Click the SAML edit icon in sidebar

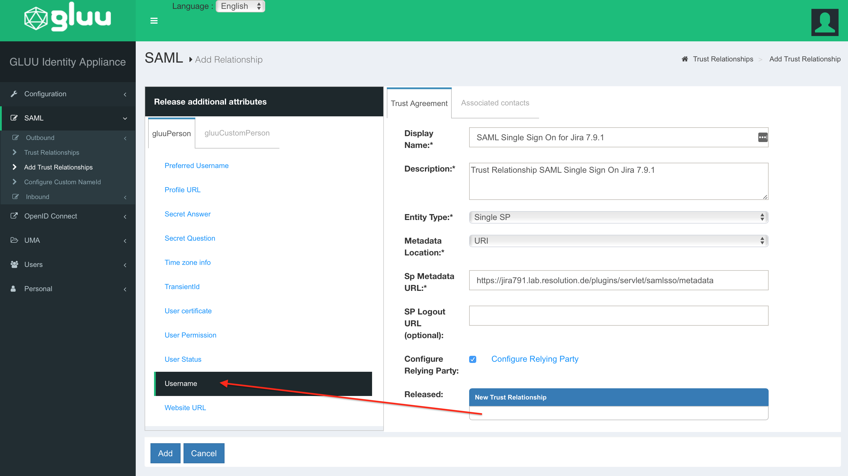coord(14,118)
